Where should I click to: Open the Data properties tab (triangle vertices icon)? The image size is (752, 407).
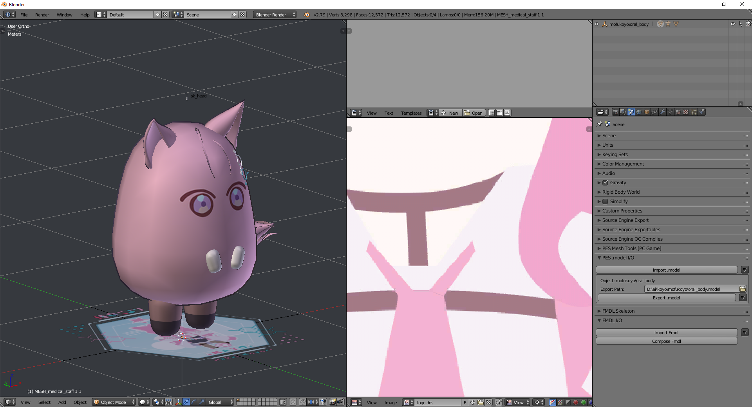coord(670,112)
